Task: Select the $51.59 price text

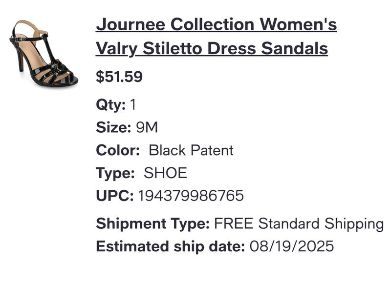Action: [119, 76]
